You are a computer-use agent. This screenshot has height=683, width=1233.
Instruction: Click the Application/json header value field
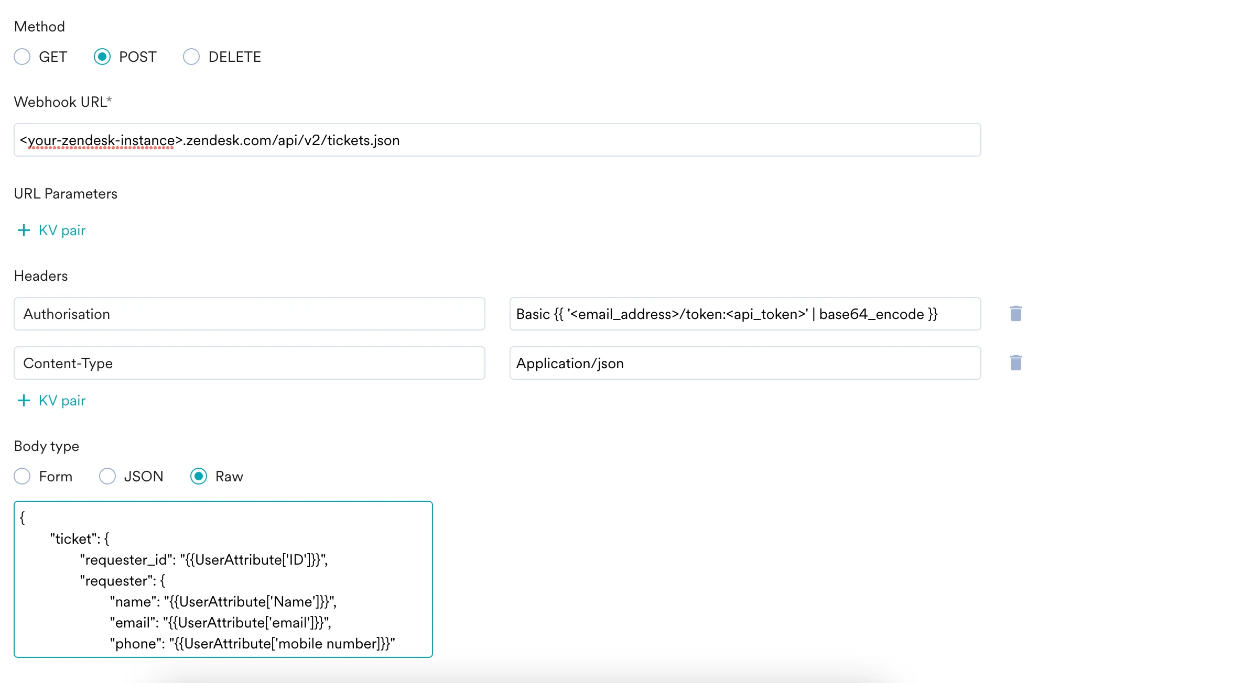pos(745,363)
